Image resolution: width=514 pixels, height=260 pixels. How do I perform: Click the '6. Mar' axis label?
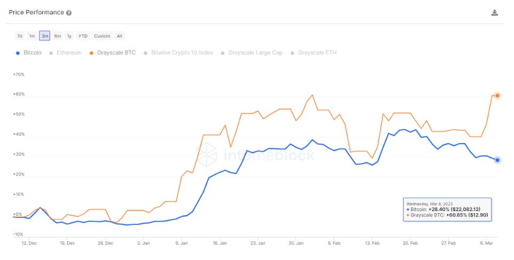486,243
